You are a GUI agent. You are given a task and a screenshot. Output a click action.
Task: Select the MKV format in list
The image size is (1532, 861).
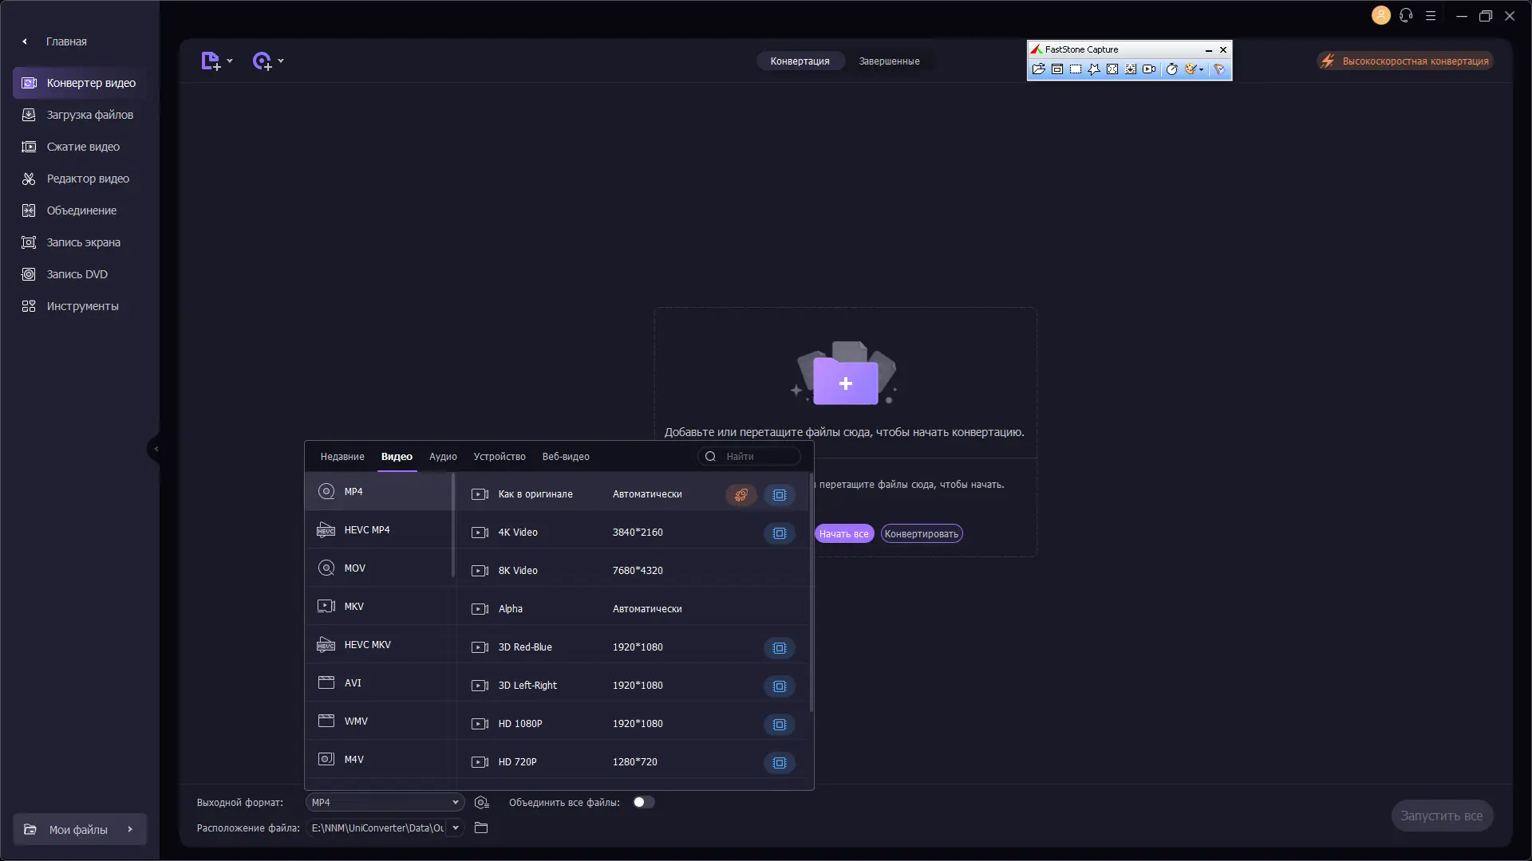coord(354,607)
